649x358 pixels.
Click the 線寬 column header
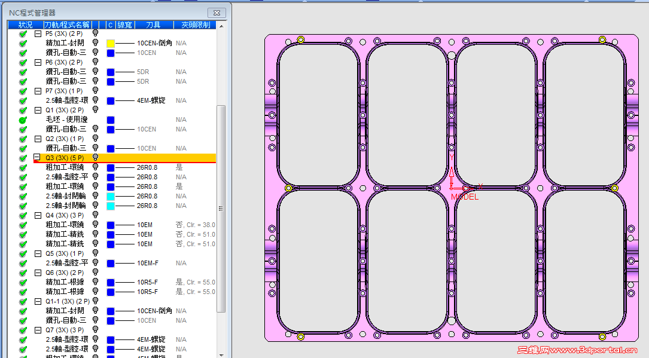tap(124, 25)
